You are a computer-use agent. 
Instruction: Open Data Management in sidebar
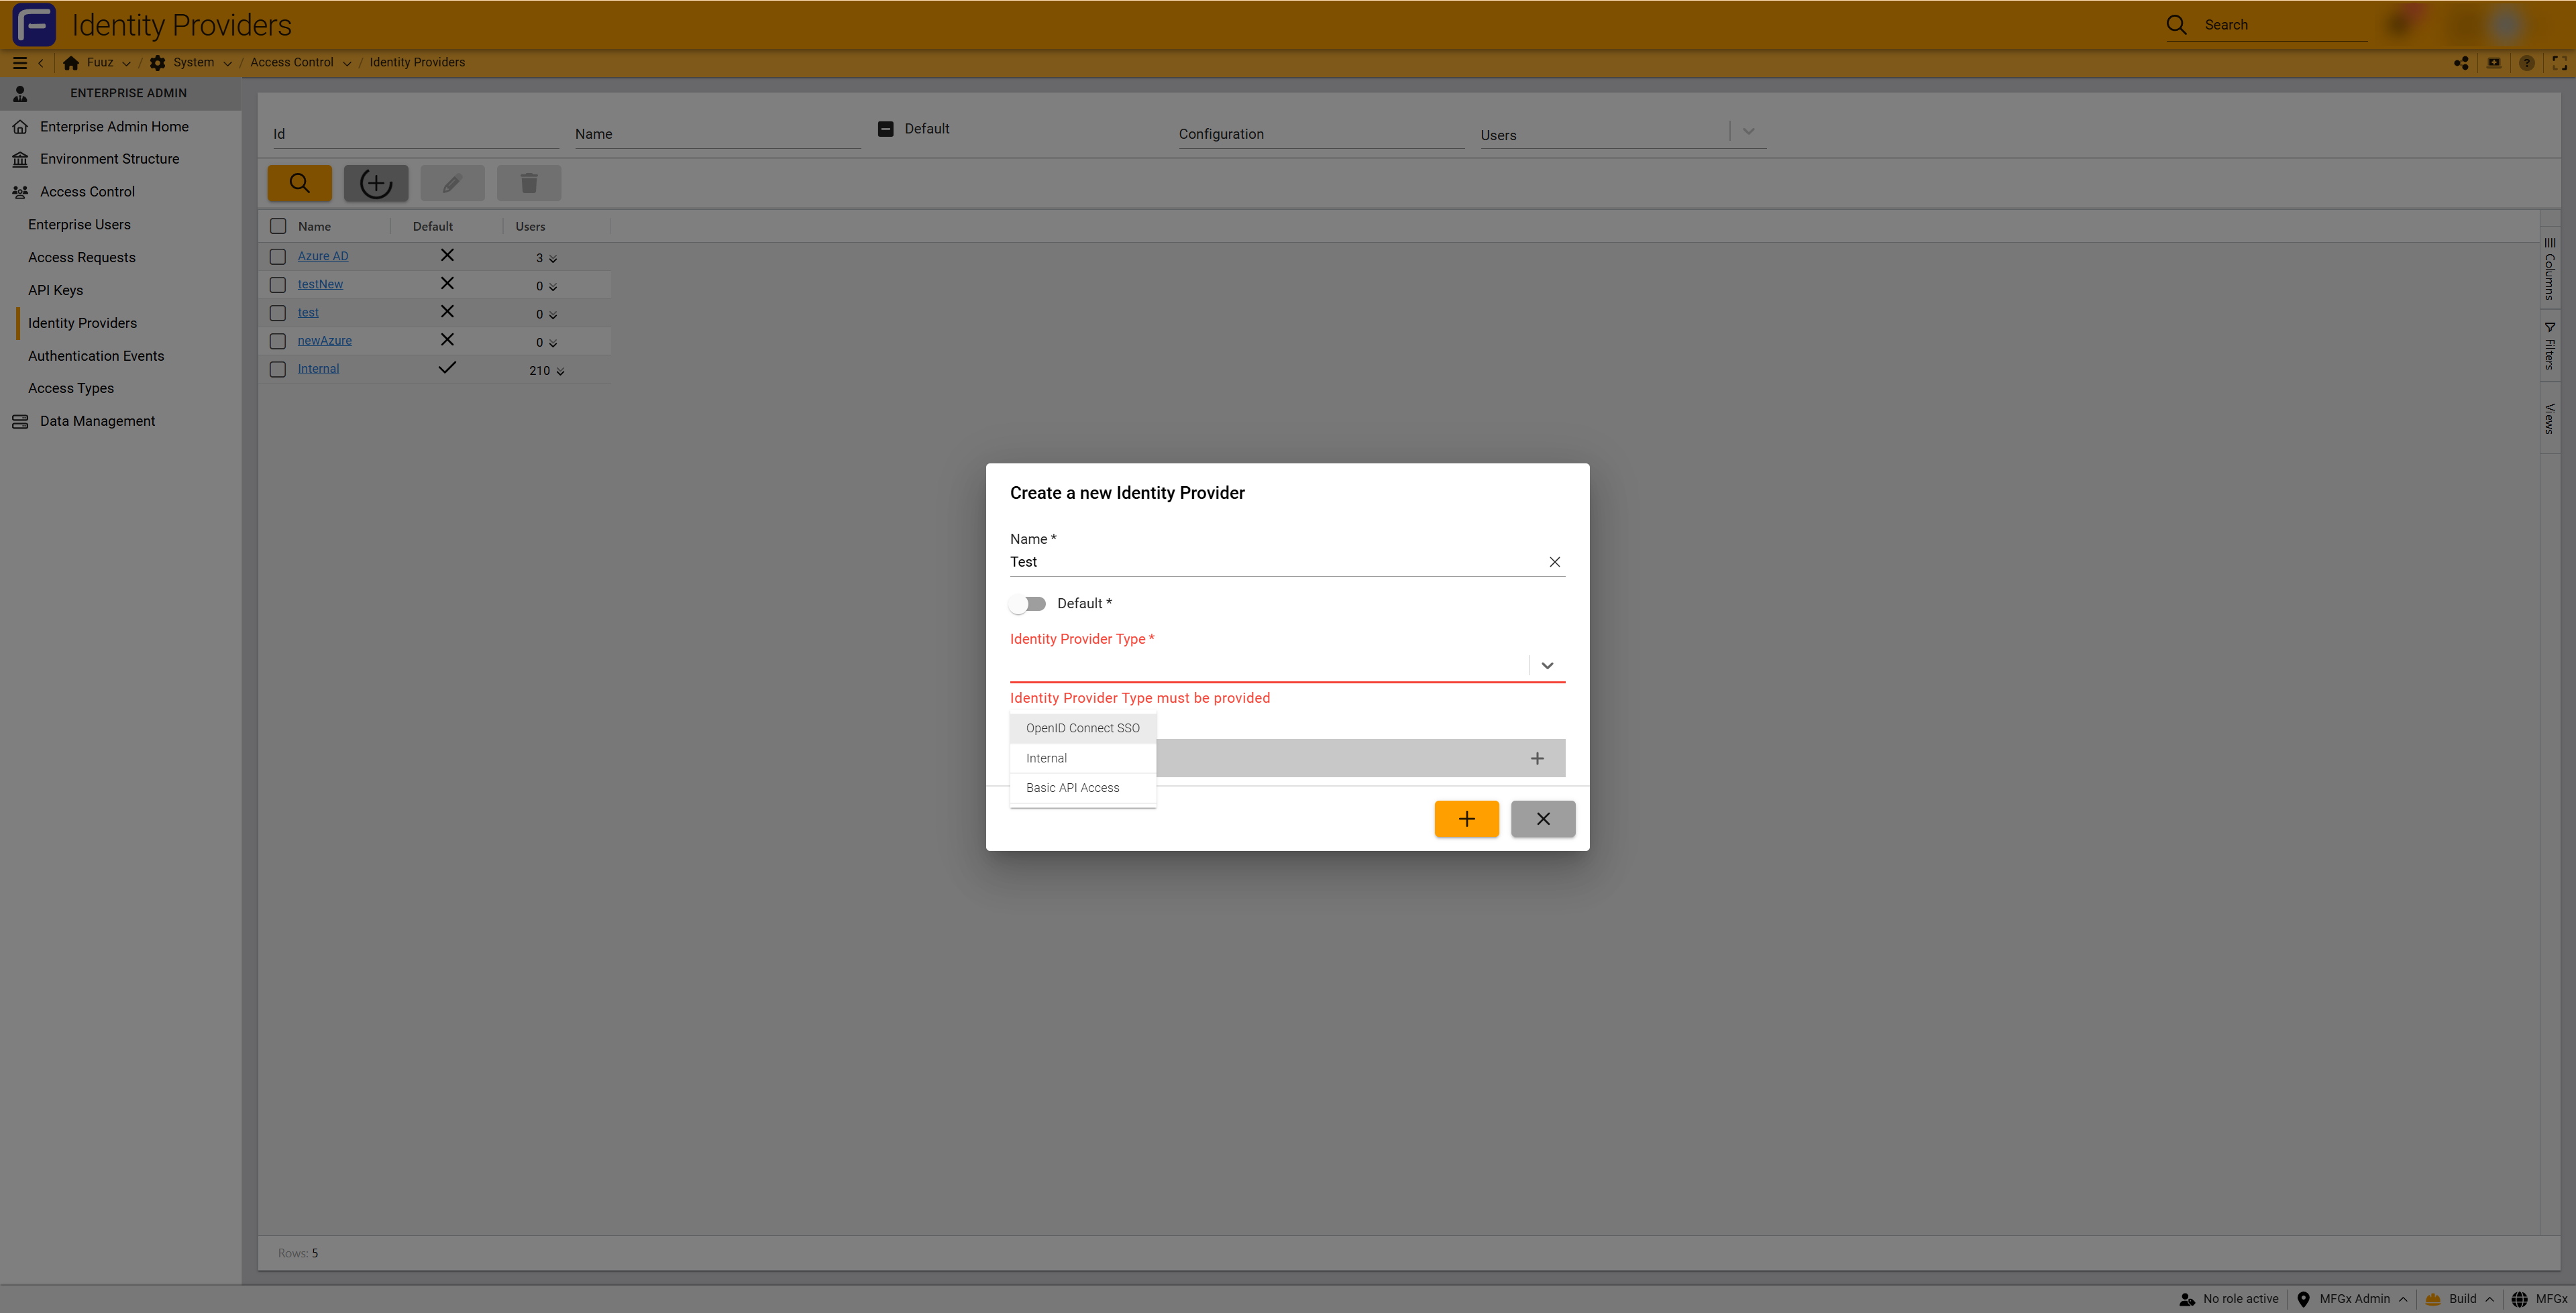click(97, 421)
